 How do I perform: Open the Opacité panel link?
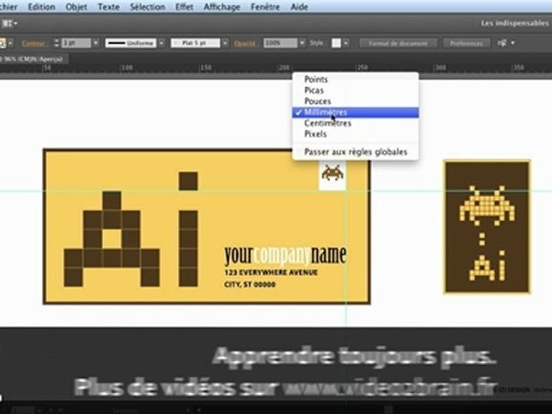coord(245,44)
